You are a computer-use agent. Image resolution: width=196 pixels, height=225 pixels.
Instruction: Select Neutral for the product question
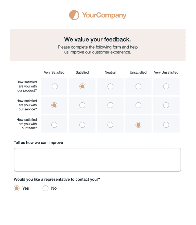click(x=110, y=86)
